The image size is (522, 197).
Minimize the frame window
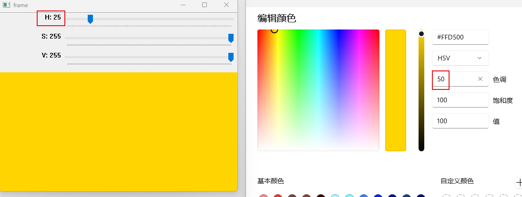(183, 5)
